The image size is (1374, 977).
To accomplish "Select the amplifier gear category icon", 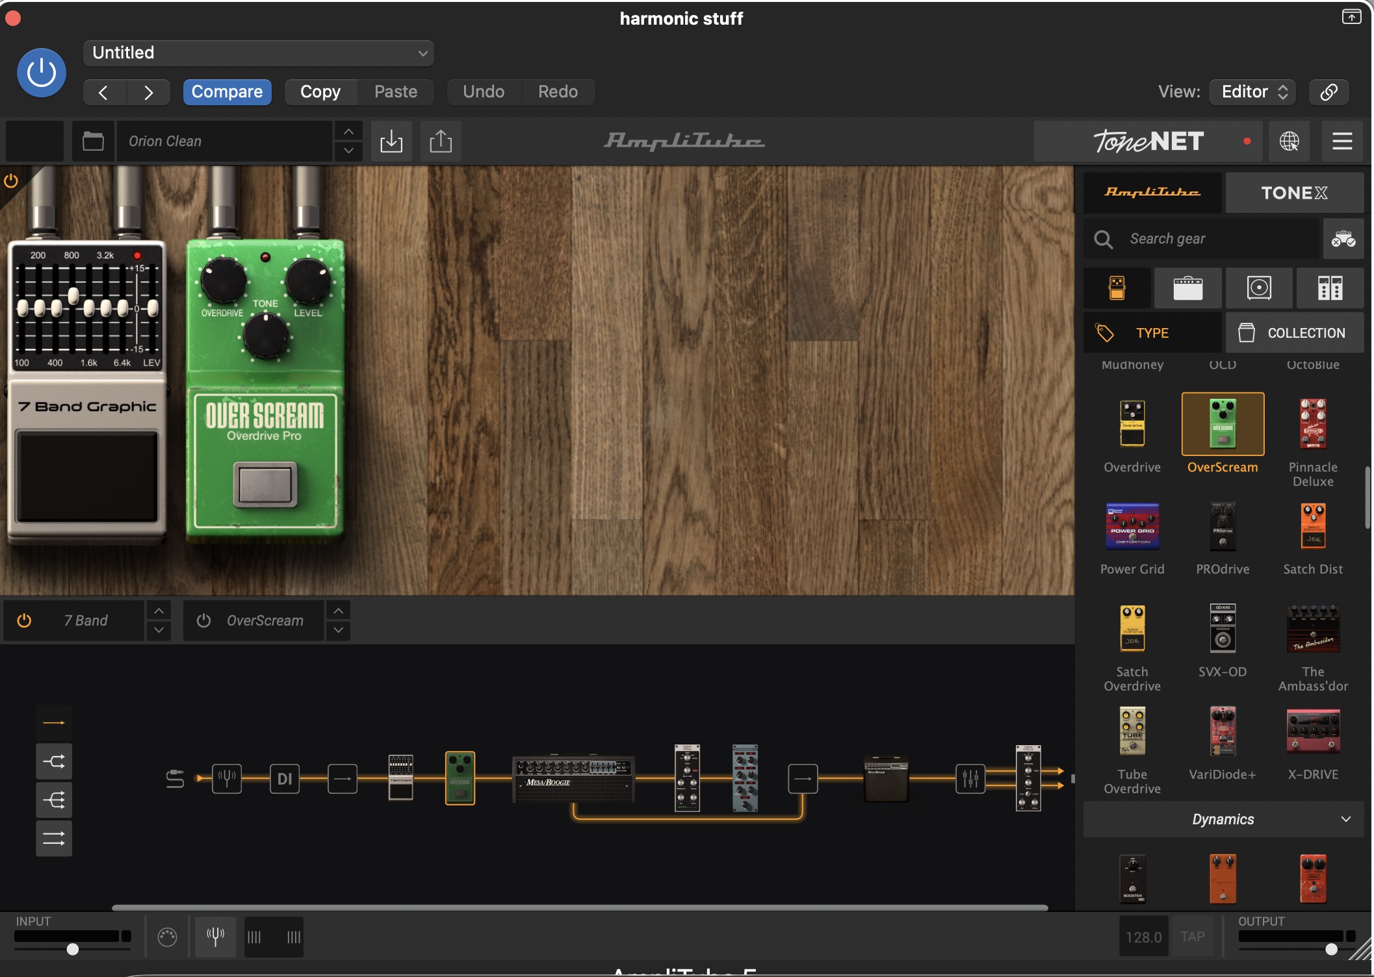I will [x=1187, y=288].
